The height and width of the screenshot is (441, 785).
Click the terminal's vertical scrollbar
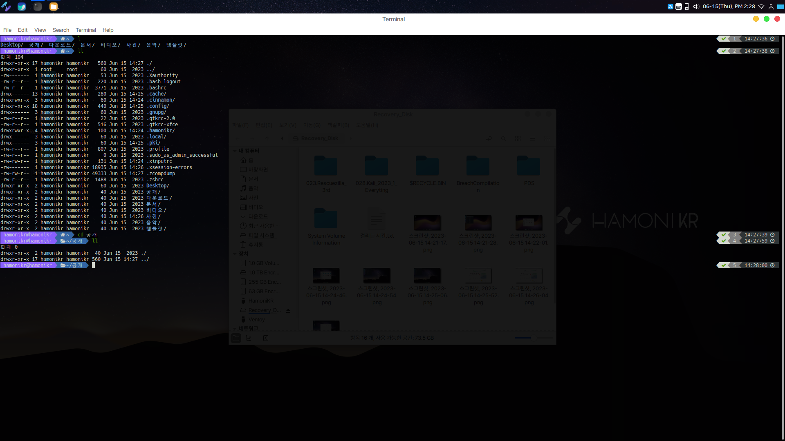(783, 237)
